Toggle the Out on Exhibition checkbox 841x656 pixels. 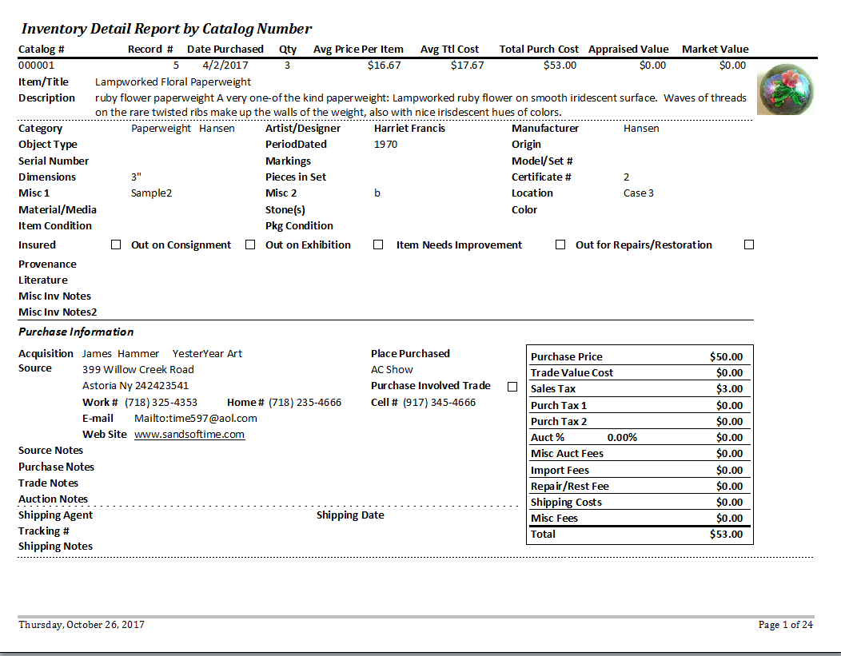tap(378, 245)
